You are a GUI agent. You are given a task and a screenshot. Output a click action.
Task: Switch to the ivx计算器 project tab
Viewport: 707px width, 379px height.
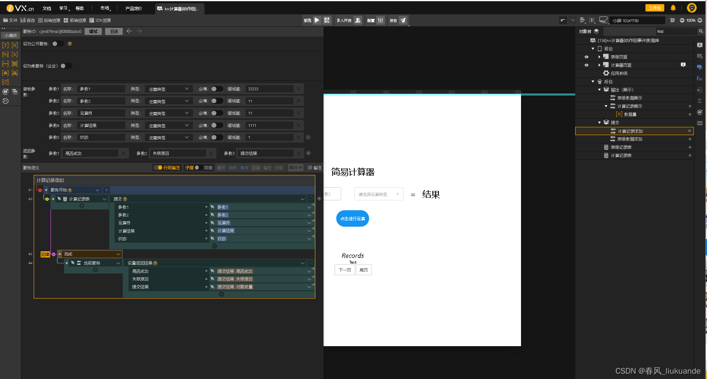179,9
